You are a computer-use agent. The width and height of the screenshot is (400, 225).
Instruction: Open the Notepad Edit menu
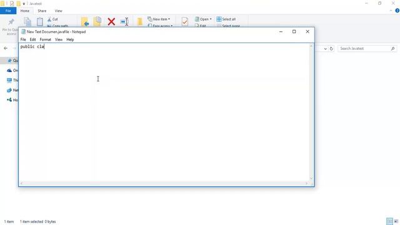coord(32,39)
